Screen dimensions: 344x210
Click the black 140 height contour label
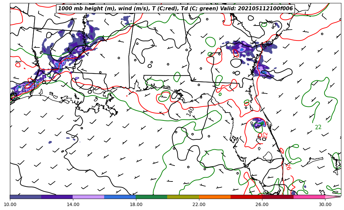(190, 112)
